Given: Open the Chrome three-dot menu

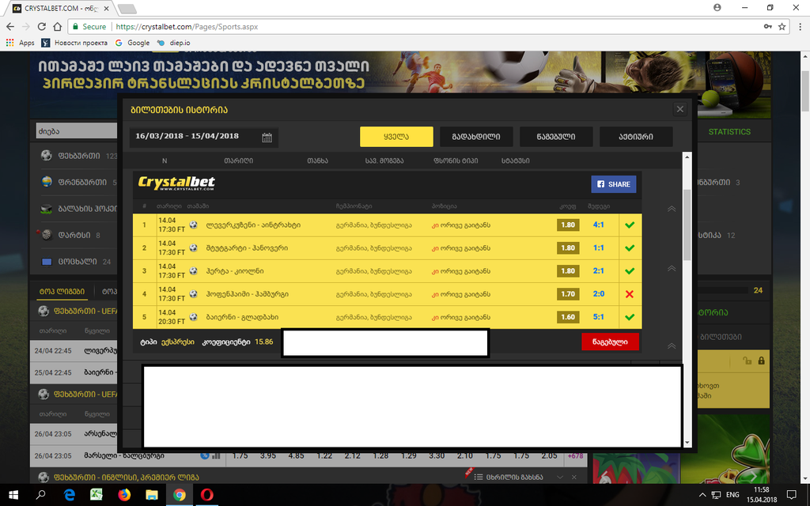Looking at the screenshot, I should (x=801, y=26).
